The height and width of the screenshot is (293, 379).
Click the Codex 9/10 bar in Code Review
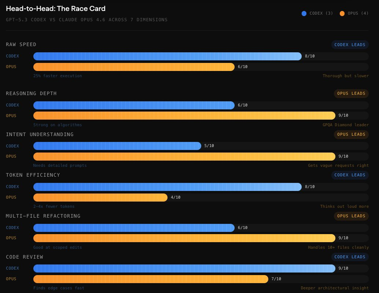pos(184,268)
